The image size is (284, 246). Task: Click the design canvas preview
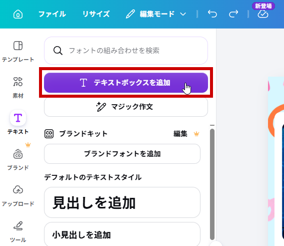(276, 161)
